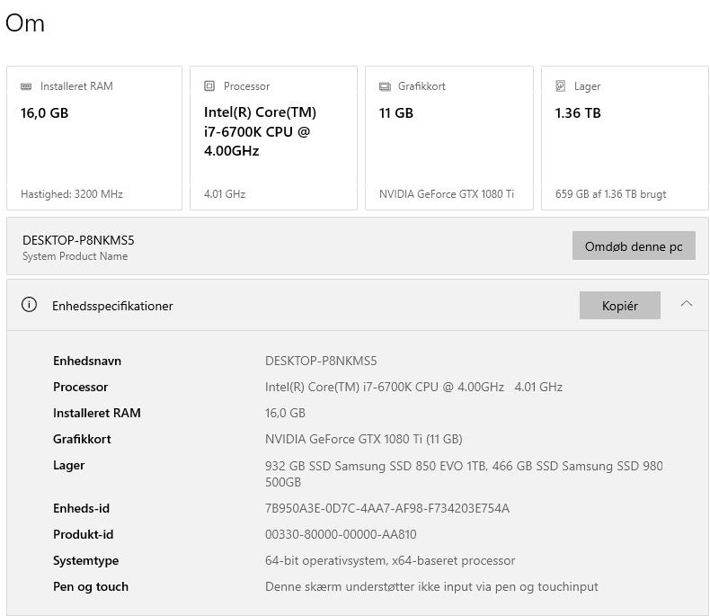Click Hastighed: 3200 MHz text
The image size is (710, 616).
(x=72, y=194)
